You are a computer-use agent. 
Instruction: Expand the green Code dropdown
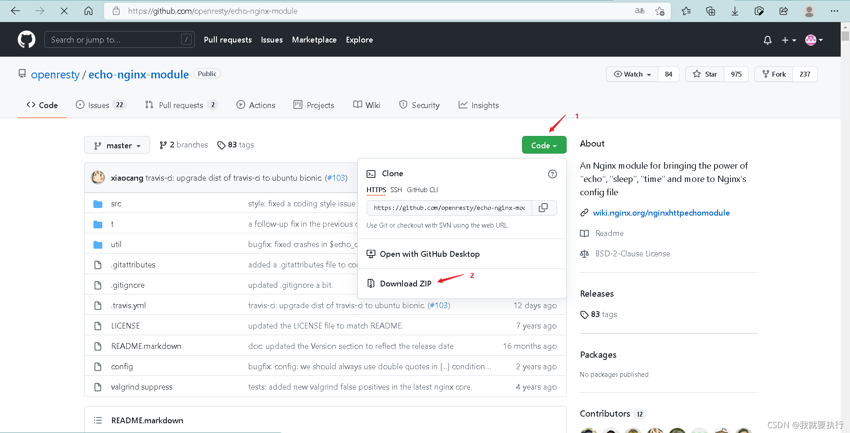tap(544, 145)
